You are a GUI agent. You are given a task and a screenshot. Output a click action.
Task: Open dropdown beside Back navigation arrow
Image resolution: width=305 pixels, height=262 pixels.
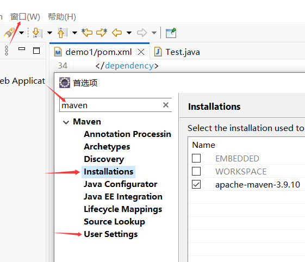pos(129,33)
